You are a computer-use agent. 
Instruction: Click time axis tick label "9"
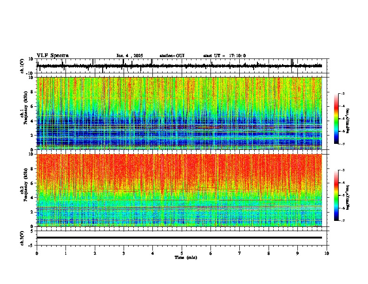click(297, 253)
